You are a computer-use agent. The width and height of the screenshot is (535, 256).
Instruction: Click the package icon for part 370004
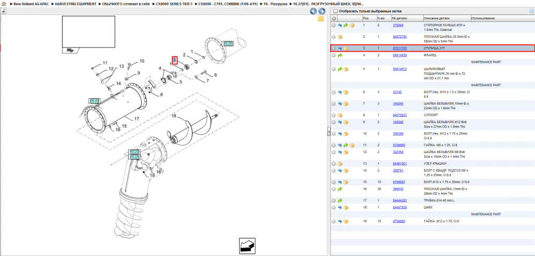[x=352, y=26]
